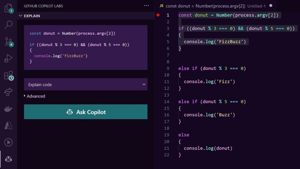This screenshot has width=300, height=169.
Task: Open the Run and Debug view
Action: [9, 58]
